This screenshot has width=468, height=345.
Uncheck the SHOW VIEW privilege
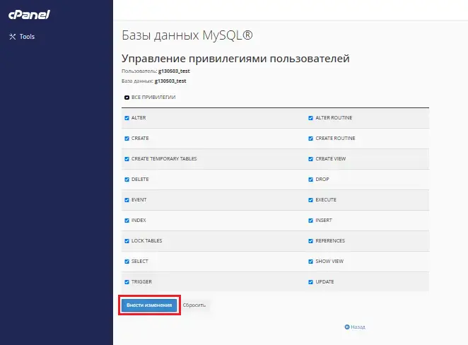tap(310, 261)
